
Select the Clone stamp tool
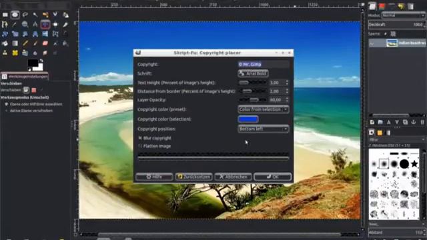(5, 53)
